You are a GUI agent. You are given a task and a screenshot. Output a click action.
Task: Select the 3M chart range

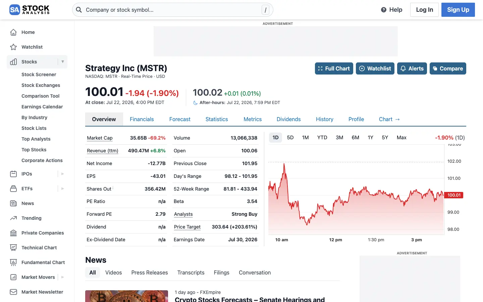coord(339,138)
